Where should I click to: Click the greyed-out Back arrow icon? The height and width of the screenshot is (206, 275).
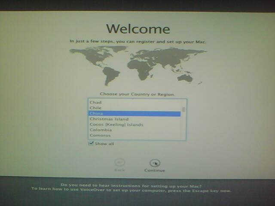[x=120, y=163]
